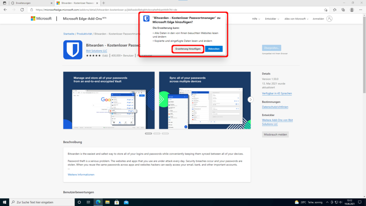The height and width of the screenshot is (206, 366).
Task: Open the browser profile avatar
Action: 352,10
